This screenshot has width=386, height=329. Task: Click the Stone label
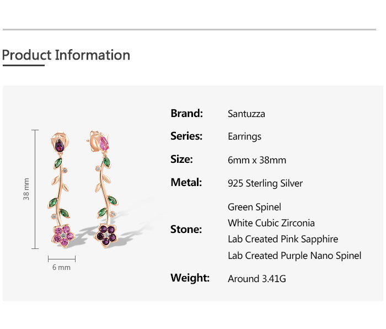coord(186,229)
